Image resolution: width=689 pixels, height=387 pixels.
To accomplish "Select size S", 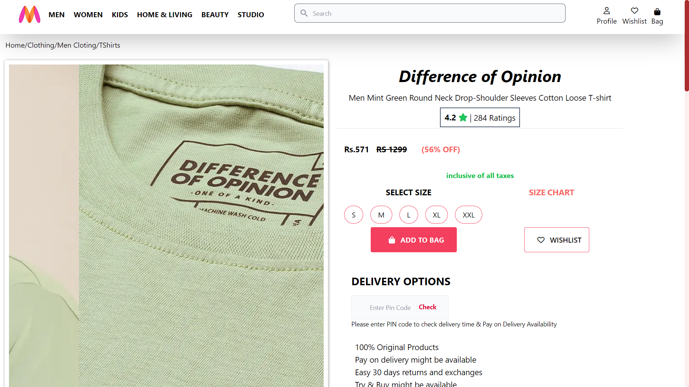I will (x=353, y=215).
